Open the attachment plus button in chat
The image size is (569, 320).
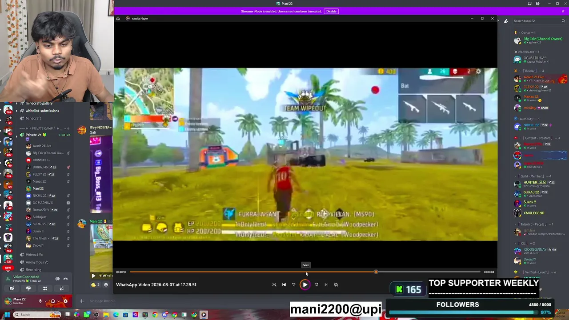[x=82, y=301]
